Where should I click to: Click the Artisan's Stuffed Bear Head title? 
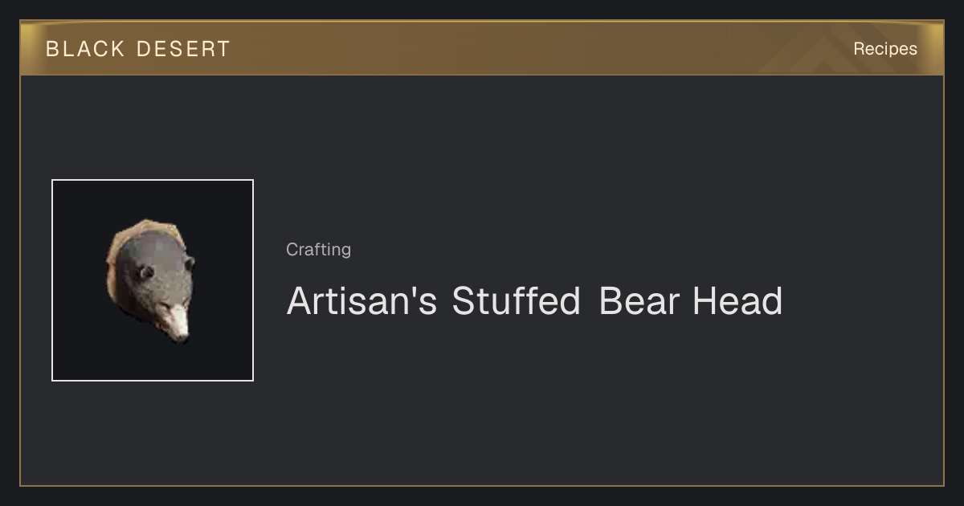[x=534, y=301]
